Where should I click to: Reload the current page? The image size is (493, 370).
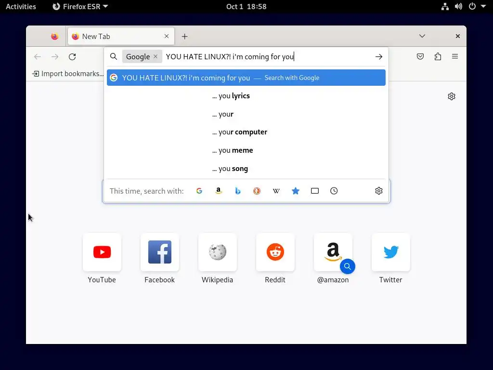pyautogui.click(x=72, y=57)
